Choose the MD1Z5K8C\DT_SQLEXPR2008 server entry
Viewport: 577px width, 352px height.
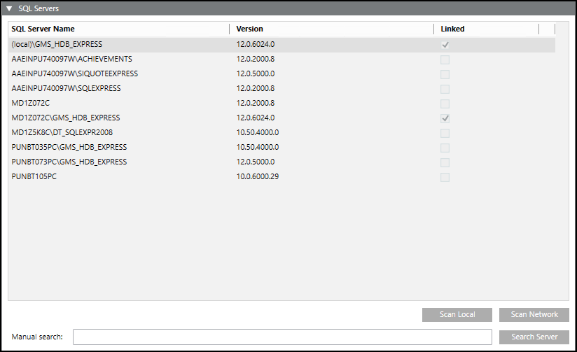pyautogui.click(x=62, y=132)
